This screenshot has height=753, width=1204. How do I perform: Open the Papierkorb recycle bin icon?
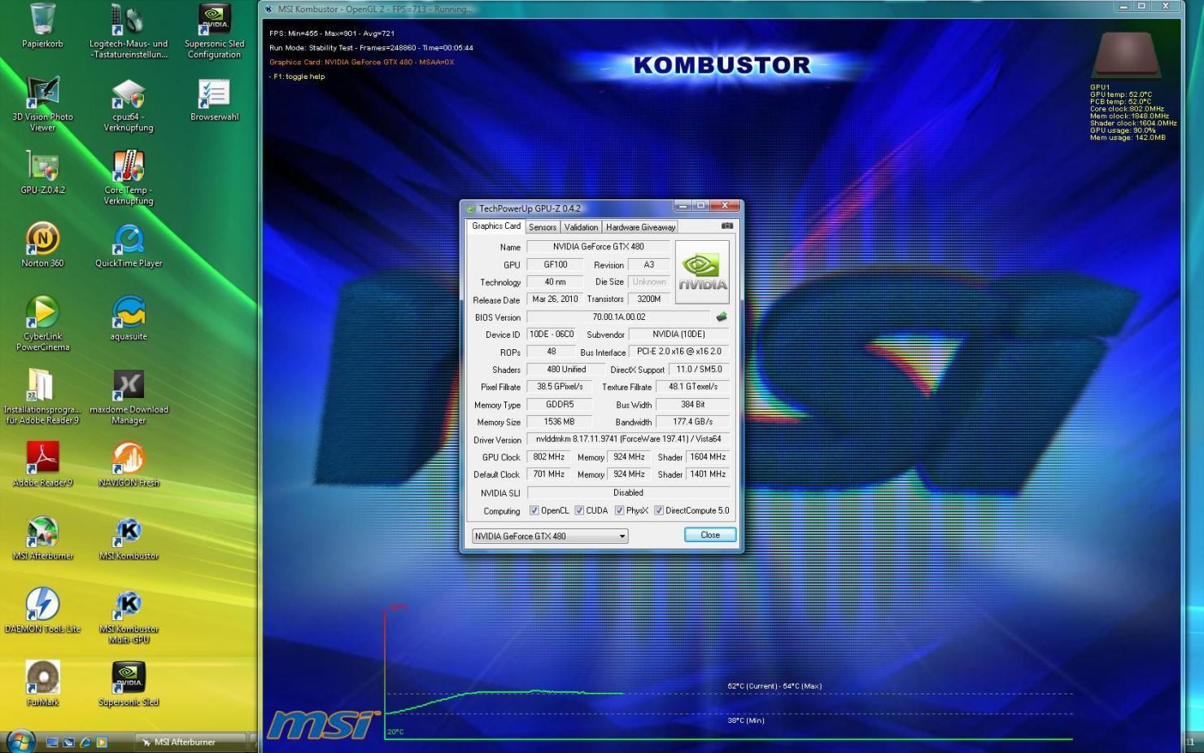pyautogui.click(x=42, y=25)
